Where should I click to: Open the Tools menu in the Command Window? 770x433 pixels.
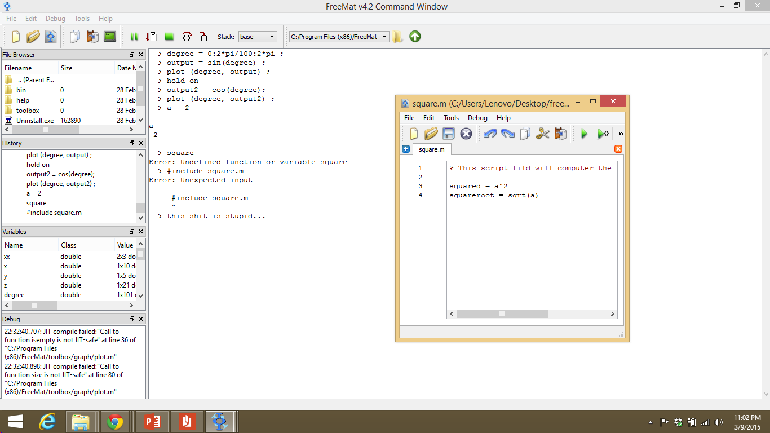point(82,19)
